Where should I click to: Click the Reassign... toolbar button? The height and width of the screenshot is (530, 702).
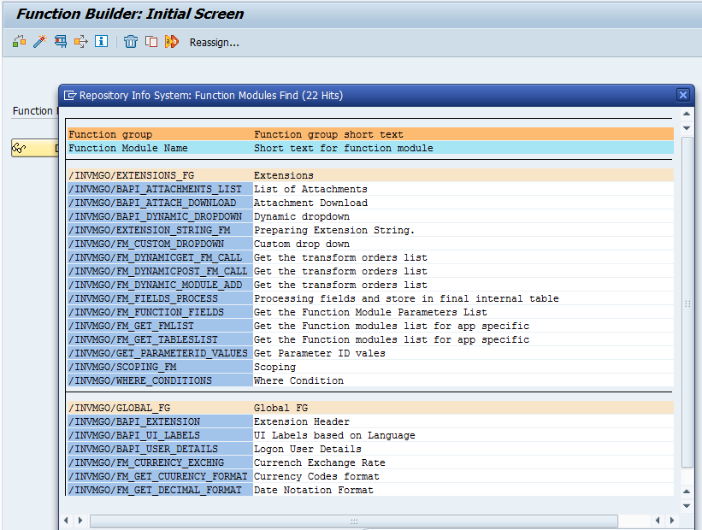214,42
